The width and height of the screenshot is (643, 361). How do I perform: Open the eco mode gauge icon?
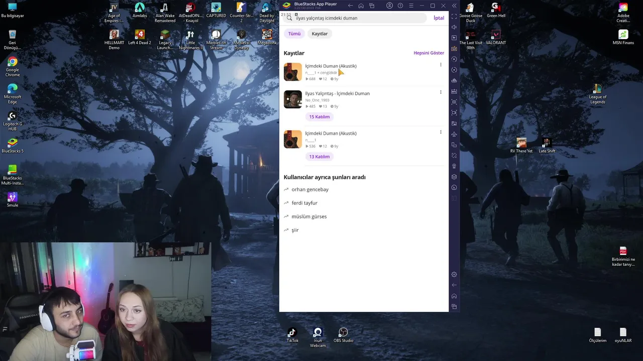coord(454,188)
